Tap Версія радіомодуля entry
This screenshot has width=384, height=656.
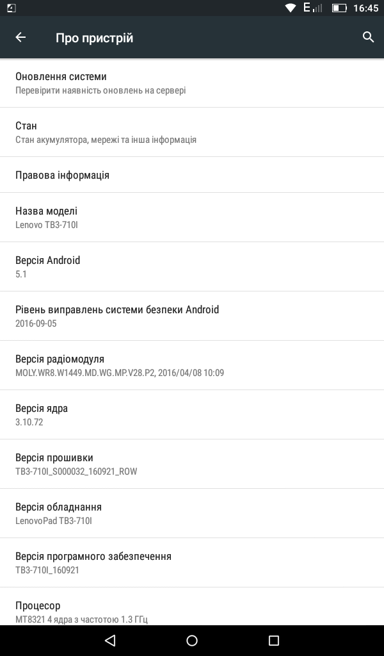[x=192, y=365]
